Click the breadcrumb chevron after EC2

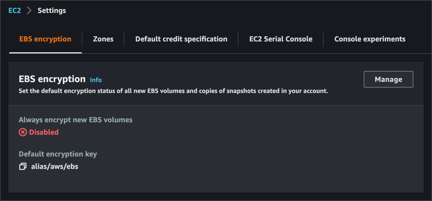29,10
